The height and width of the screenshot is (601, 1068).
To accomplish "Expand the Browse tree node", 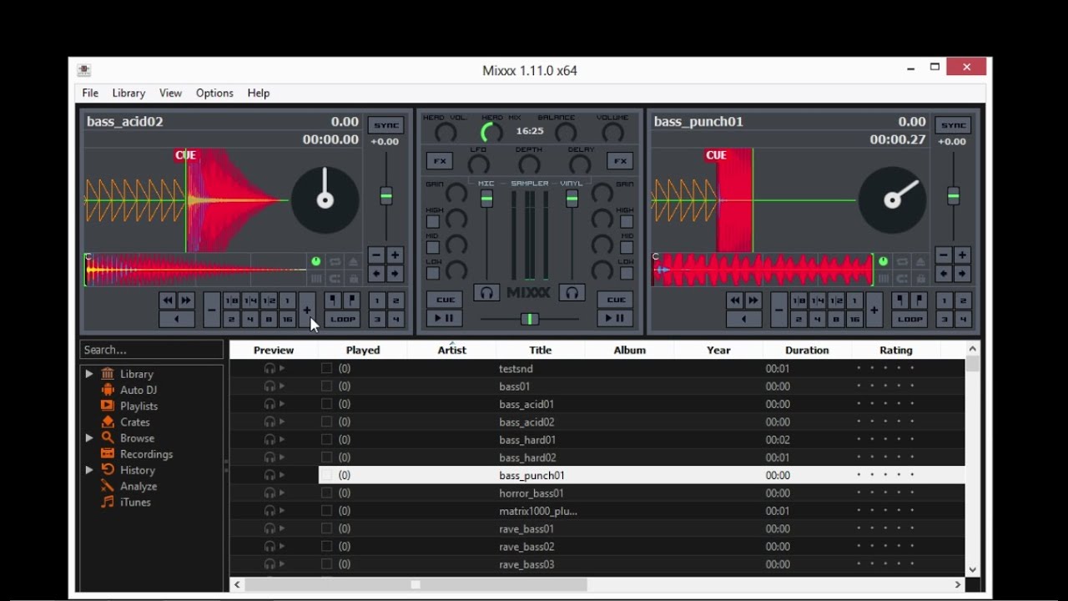I will (x=89, y=437).
